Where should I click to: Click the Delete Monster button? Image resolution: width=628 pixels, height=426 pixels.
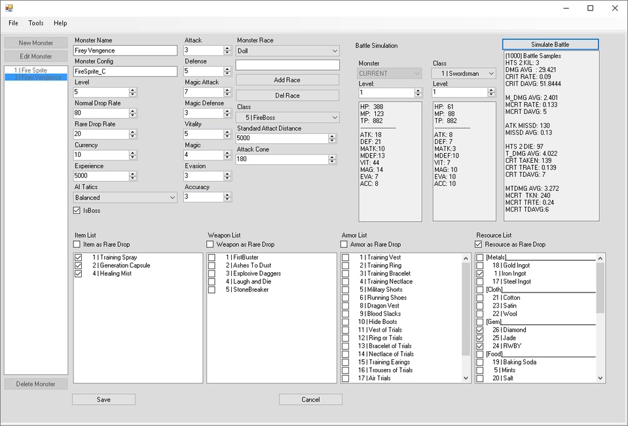pyautogui.click(x=35, y=383)
